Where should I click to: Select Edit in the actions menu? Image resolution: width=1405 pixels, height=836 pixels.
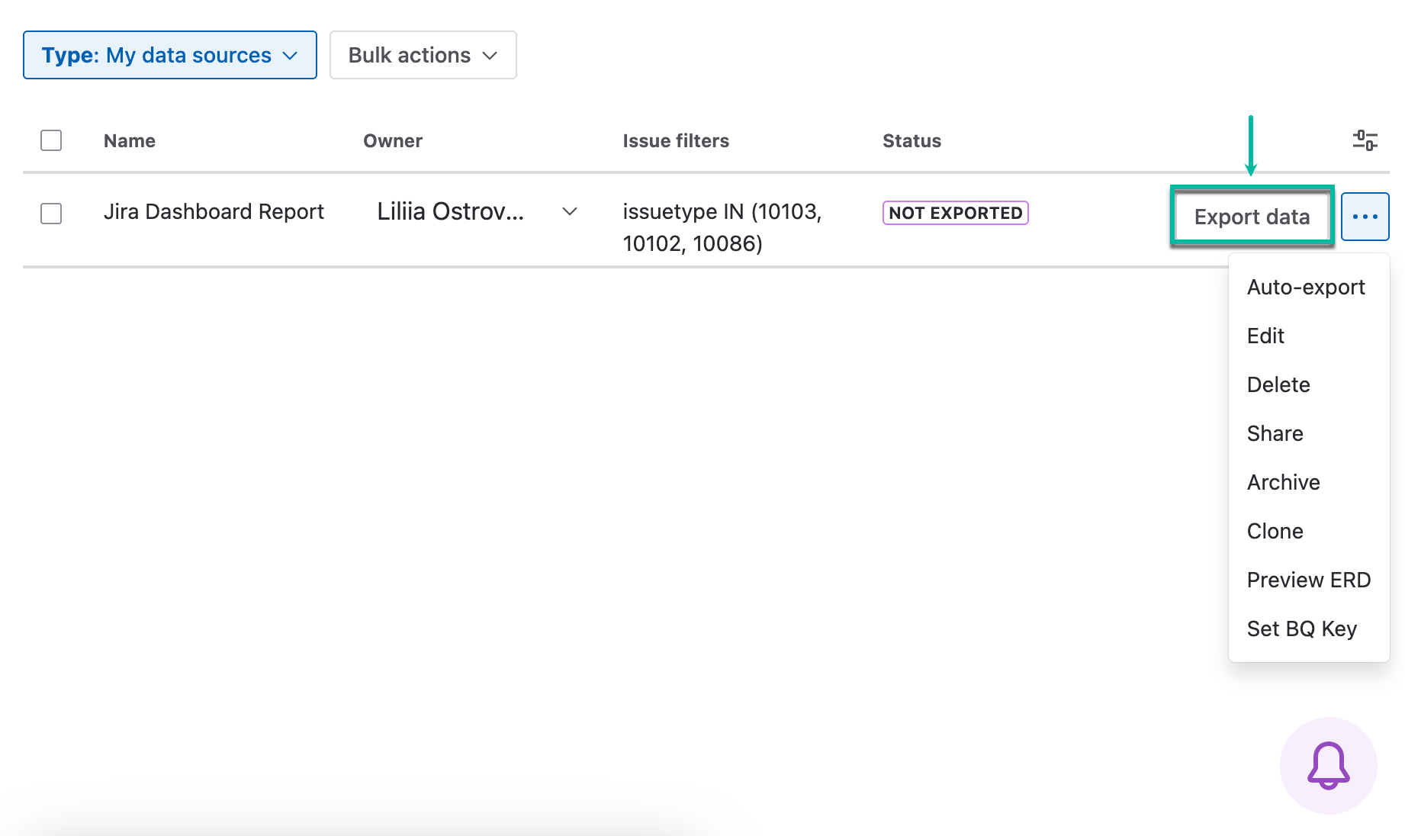(1309, 336)
